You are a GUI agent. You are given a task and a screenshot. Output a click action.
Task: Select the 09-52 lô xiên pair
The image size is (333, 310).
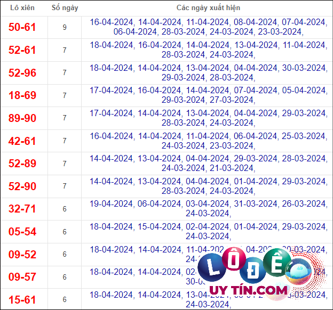[22, 254]
